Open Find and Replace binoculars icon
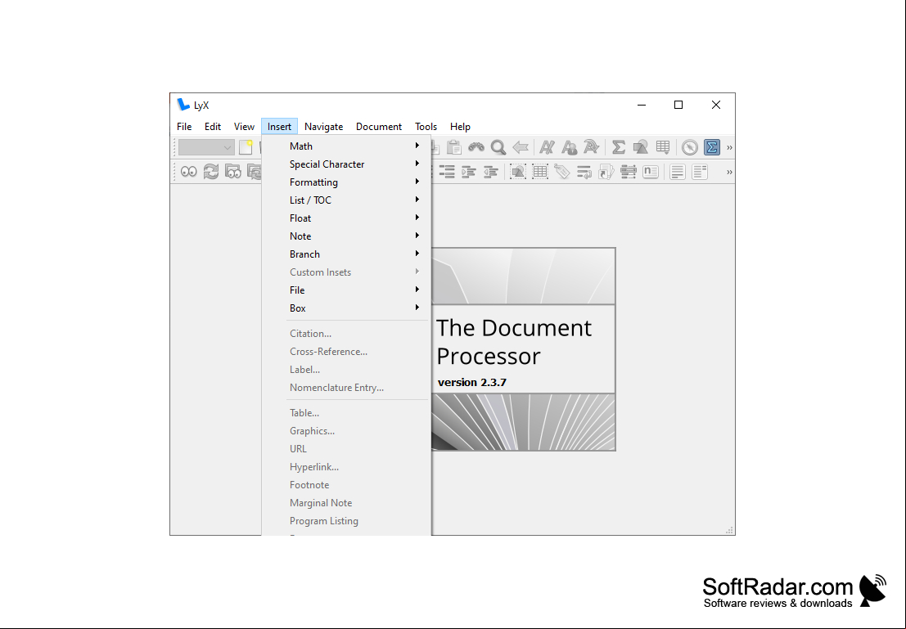906x629 pixels. (x=476, y=147)
